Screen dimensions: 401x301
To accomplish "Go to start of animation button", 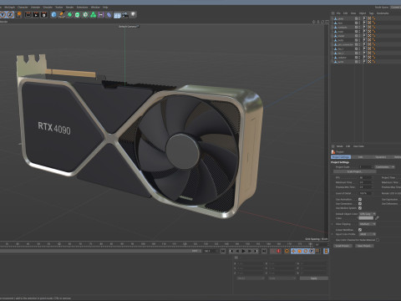I will click(223, 251).
